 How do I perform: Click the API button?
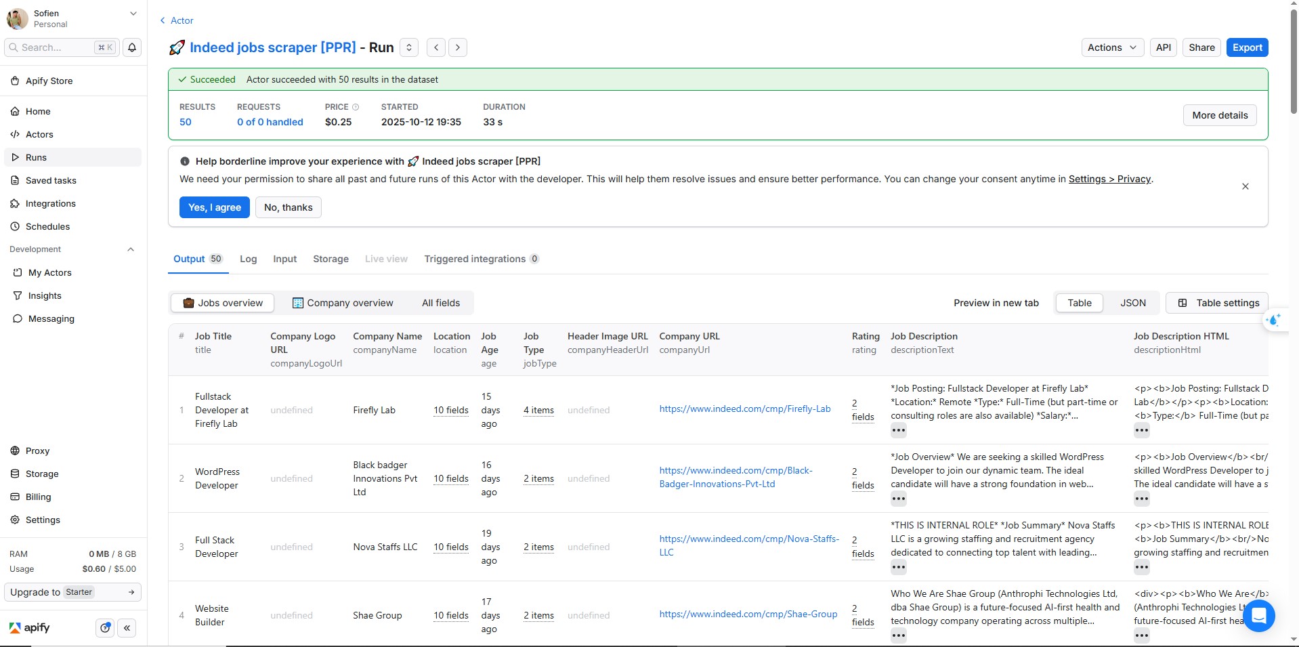1163,47
